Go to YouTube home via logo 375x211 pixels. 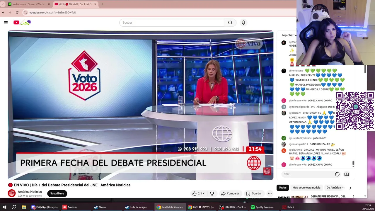click(x=22, y=23)
